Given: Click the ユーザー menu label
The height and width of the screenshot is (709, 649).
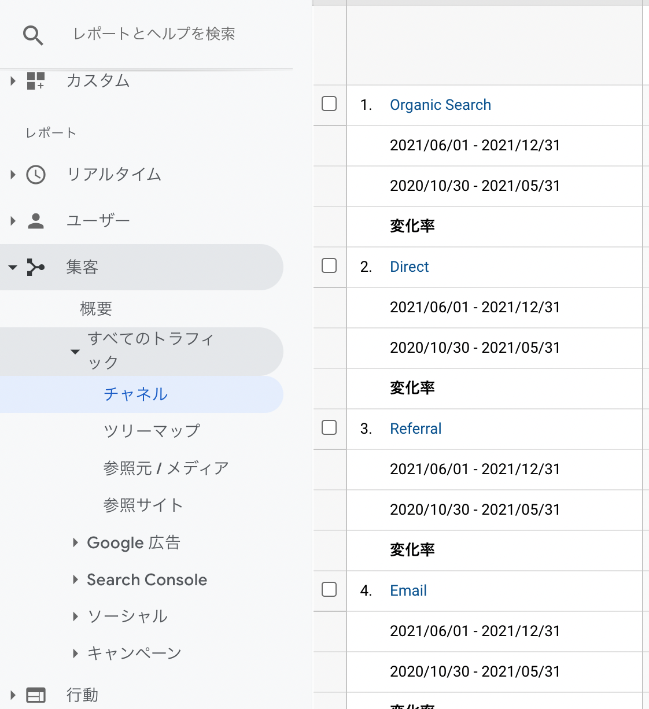Looking at the screenshot, I should pyautogui.click(x=98, y=221).
